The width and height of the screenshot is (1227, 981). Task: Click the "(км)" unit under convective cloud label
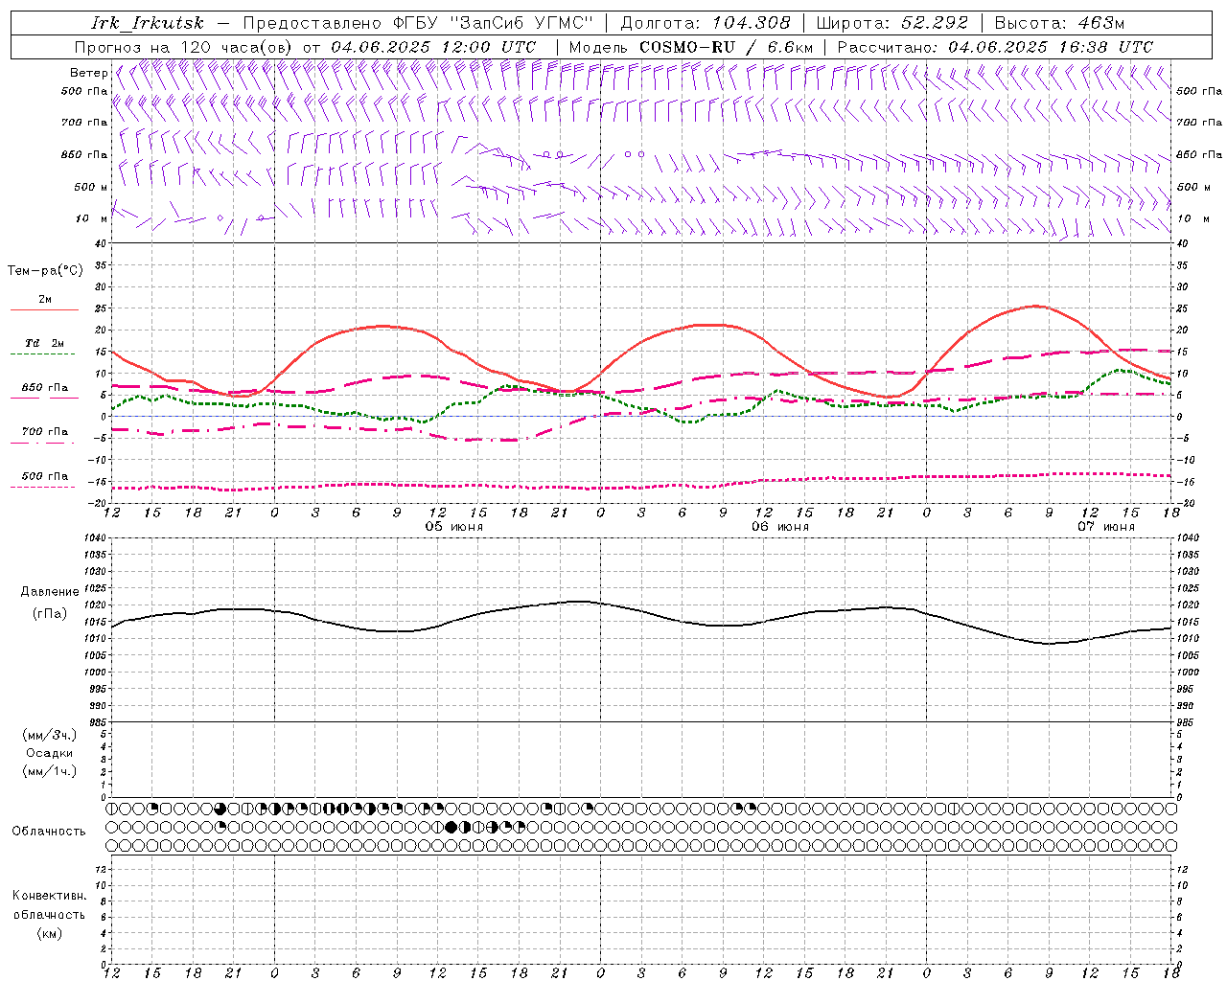(49, 933)
